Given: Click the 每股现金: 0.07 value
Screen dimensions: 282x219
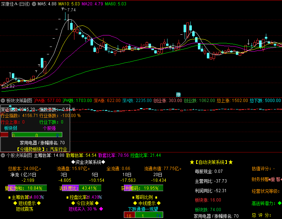Looking at the screenshot, I should (209, 171).
